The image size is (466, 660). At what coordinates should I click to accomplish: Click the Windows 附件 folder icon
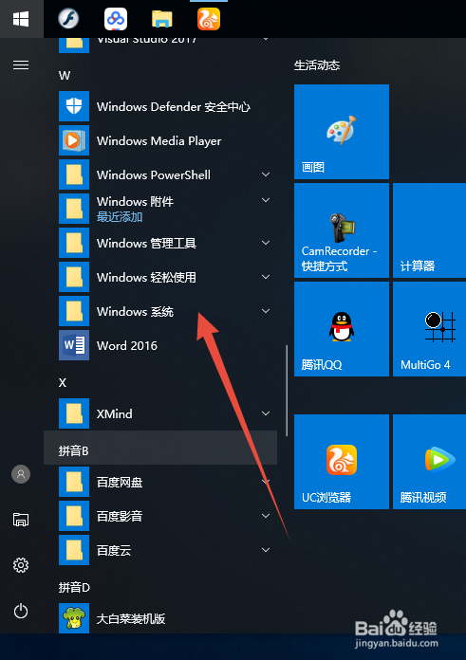pyautogui.click(x=74, y=209)
